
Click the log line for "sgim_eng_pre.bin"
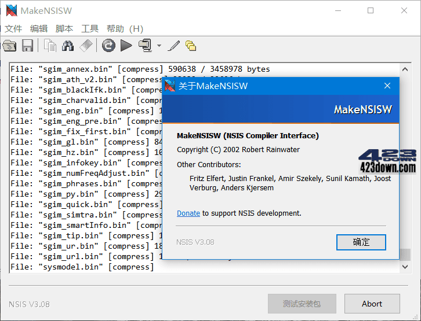coord(86,121)
